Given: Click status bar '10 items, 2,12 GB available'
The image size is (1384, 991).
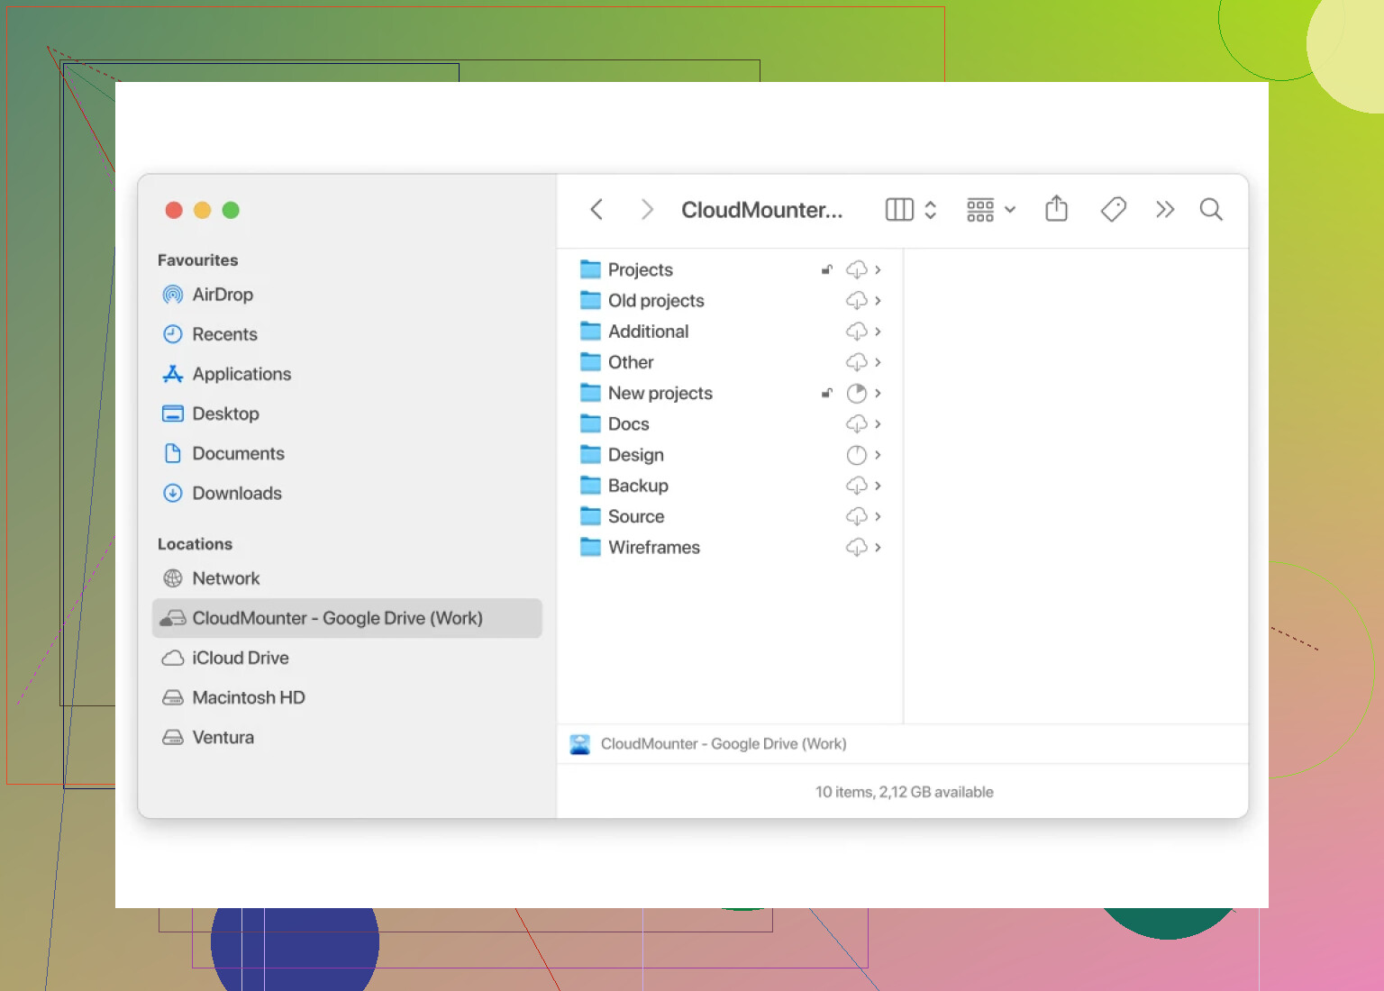Looking at the screenshot, I should click(904, 792).
